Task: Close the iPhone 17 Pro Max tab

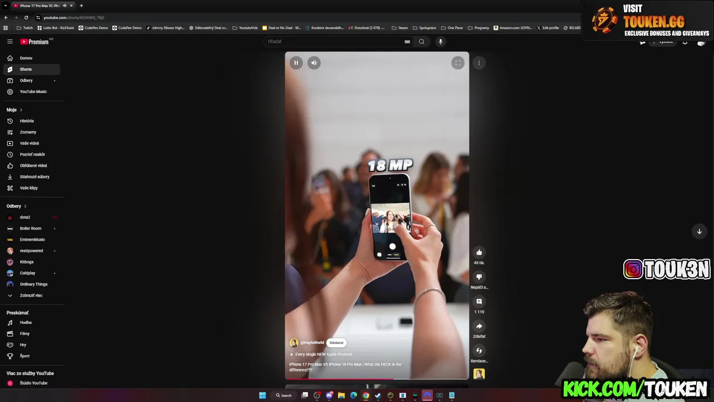Action: [71, 6]
